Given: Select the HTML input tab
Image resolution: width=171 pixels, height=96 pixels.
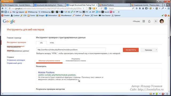Looking at the screenshot, I should coord(52,43).
